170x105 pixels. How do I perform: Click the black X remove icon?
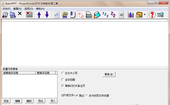point(20,14)
